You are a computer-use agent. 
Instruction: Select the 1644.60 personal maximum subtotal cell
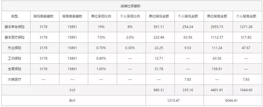pyautogui.click(x=246, y=90)
